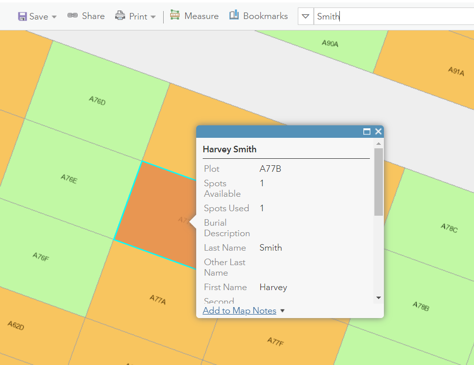Dock the Harvey Smith popup window

(x=367, y=131)
